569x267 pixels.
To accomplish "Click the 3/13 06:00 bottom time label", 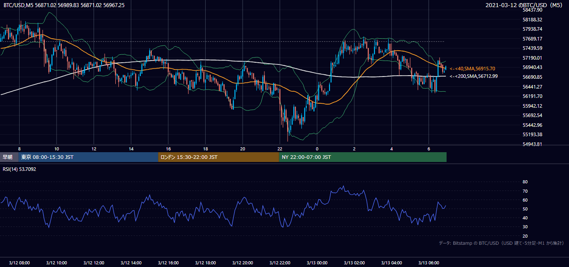I will (428, 263).
